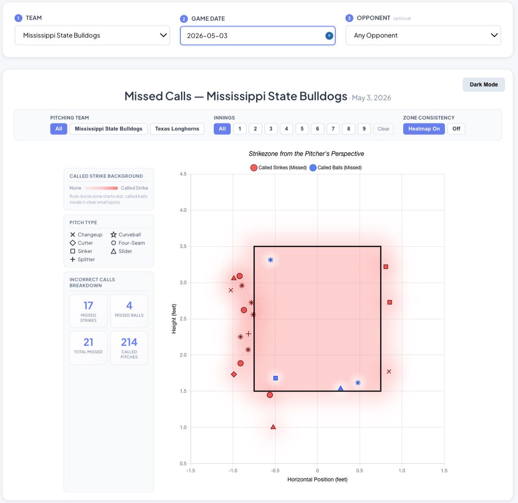Clear the game date with the x icon
Screen dimensions: 518x503
329,35
